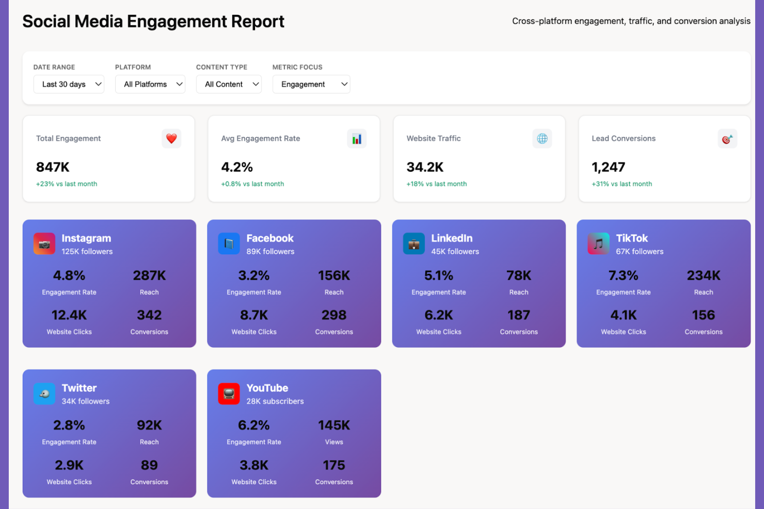Click the dart target icon for Lead Conversions

[727, 138]
